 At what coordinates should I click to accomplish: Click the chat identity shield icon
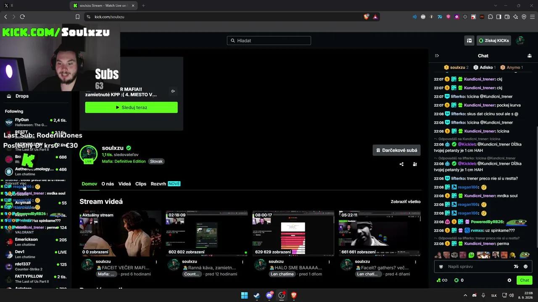click(441, 266)
